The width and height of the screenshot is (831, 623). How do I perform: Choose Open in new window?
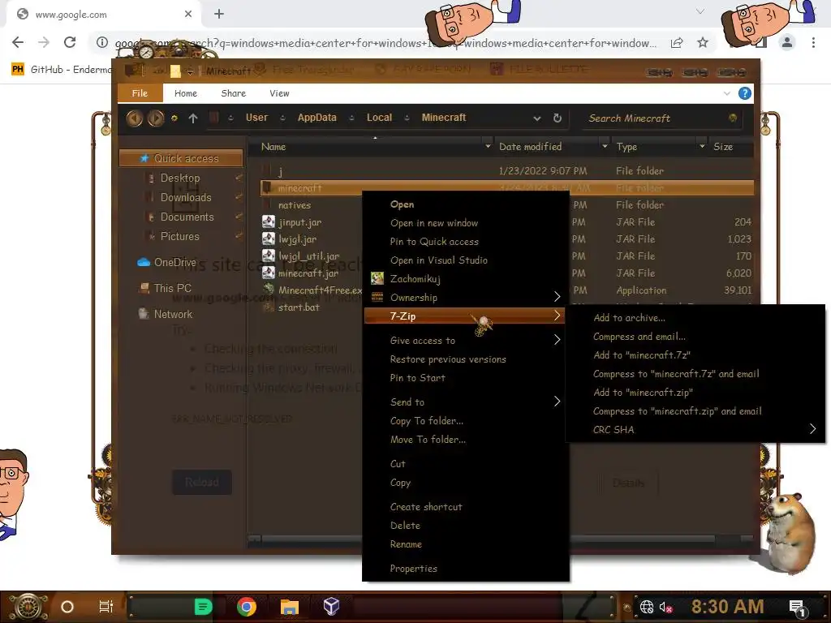coord(434,223)
